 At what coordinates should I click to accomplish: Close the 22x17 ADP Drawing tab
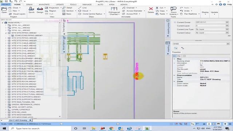pos(30,120)
